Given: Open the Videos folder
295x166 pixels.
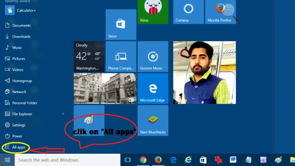Looking at the screenshot, I should (x=14, y=70).
